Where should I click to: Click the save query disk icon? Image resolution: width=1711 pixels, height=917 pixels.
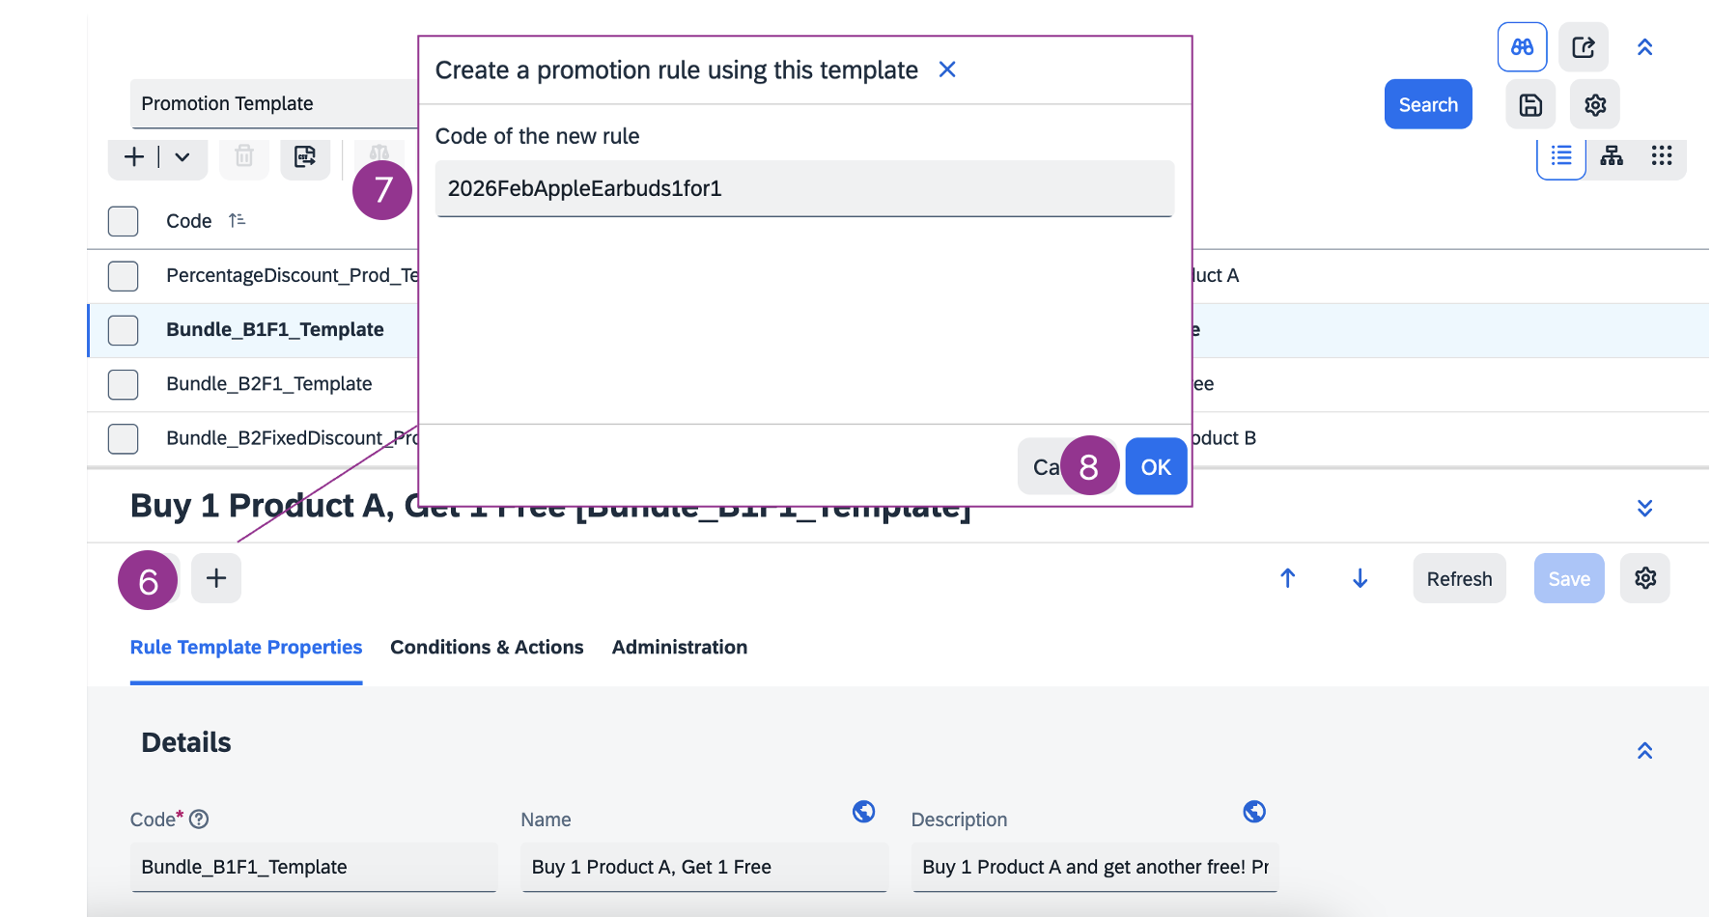tap(1530, 105)
